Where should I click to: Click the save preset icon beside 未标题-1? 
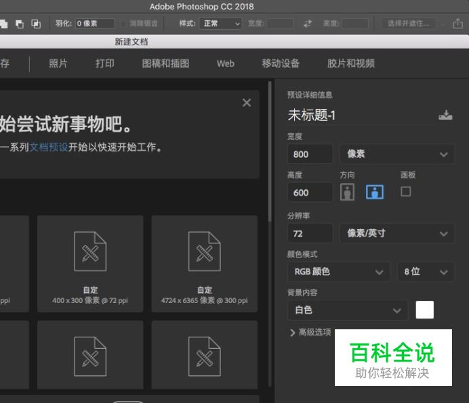coord(445,115)
